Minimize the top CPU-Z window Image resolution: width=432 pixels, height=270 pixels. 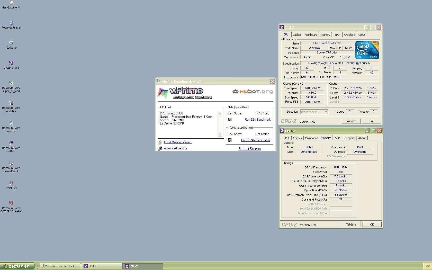(367, 27)
